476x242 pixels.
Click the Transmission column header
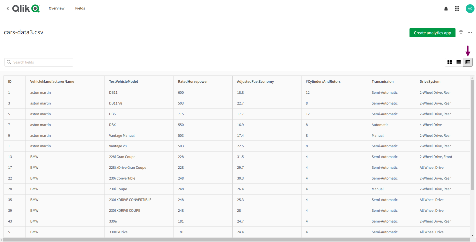point(391,81)
